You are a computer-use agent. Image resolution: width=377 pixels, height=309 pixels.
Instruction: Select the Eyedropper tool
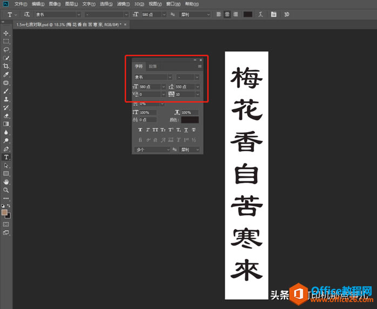[6, 74]
